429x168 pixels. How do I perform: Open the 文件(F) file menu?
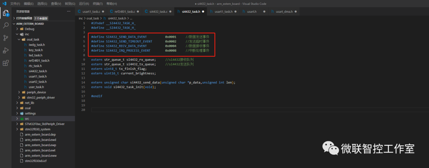pos(15,3)
